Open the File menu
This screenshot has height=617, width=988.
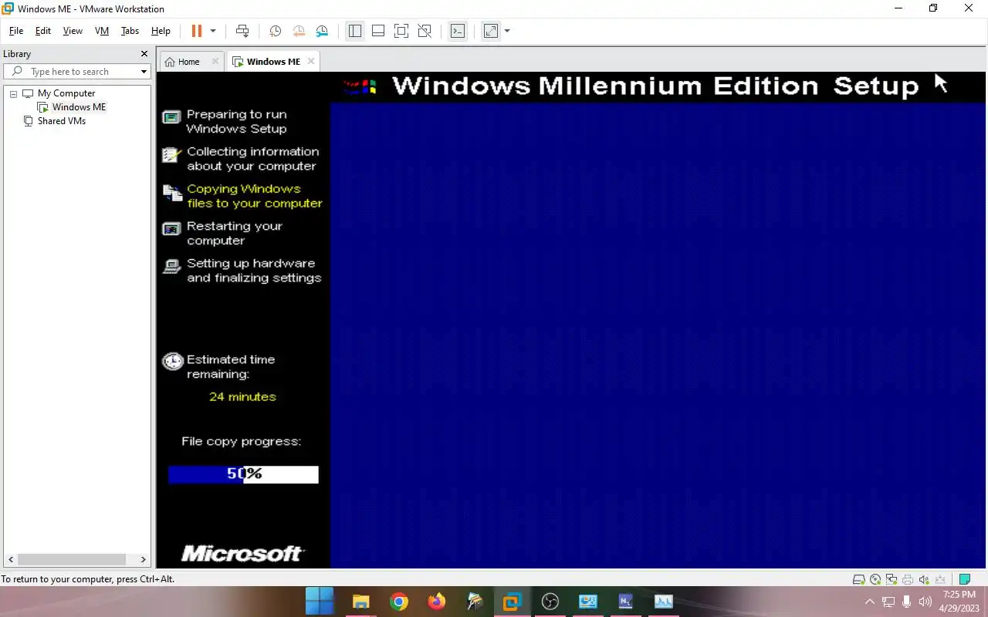(16, 31)
